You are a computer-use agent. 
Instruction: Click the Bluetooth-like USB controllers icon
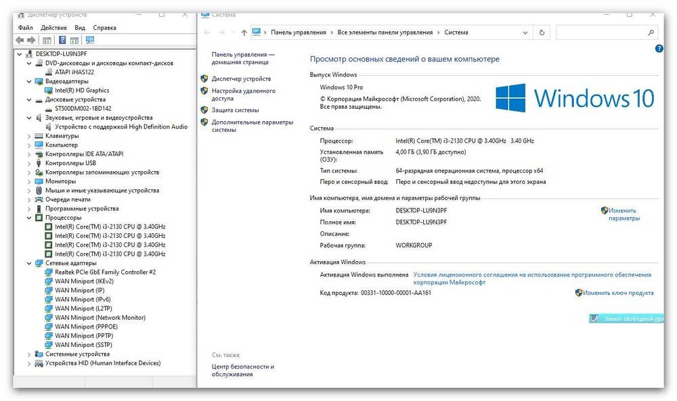39,163
